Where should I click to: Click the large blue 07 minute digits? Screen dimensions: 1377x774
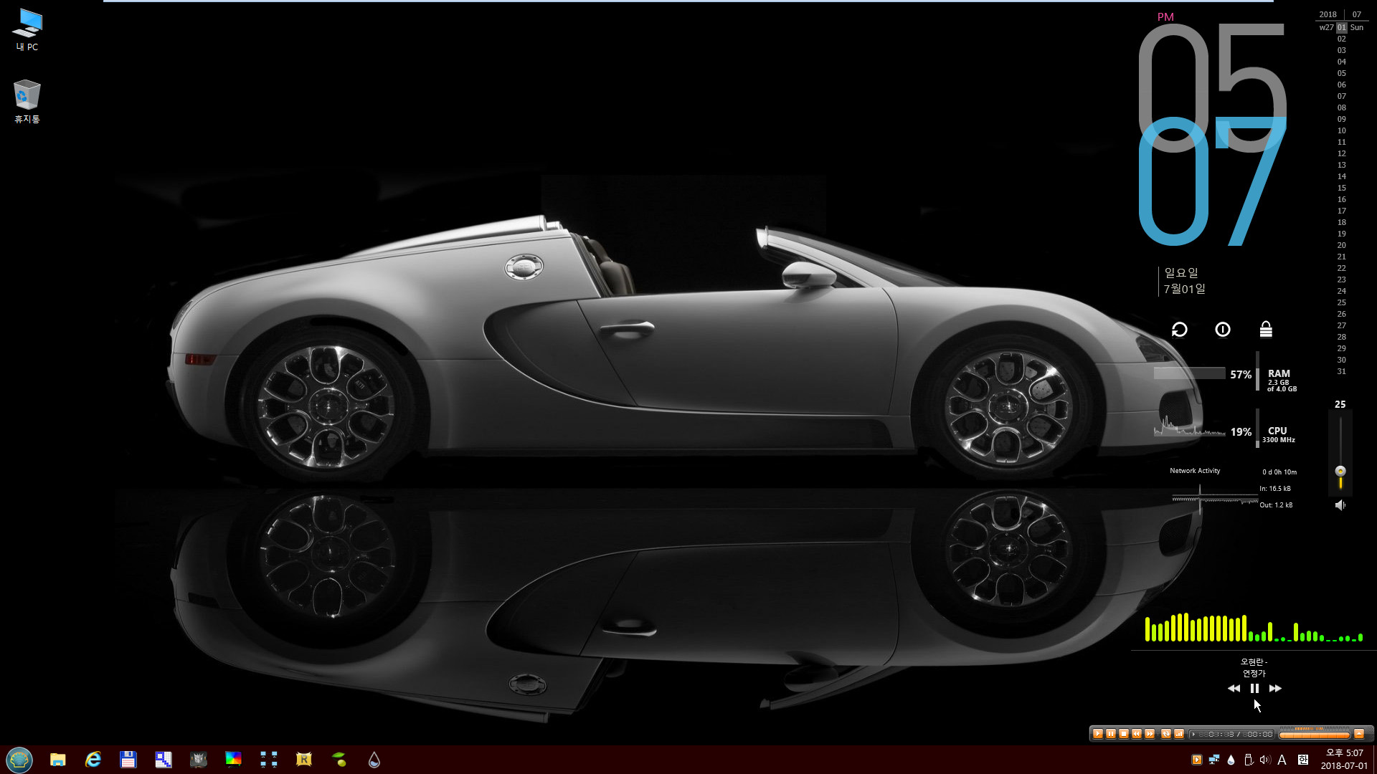coord(1212,181)
